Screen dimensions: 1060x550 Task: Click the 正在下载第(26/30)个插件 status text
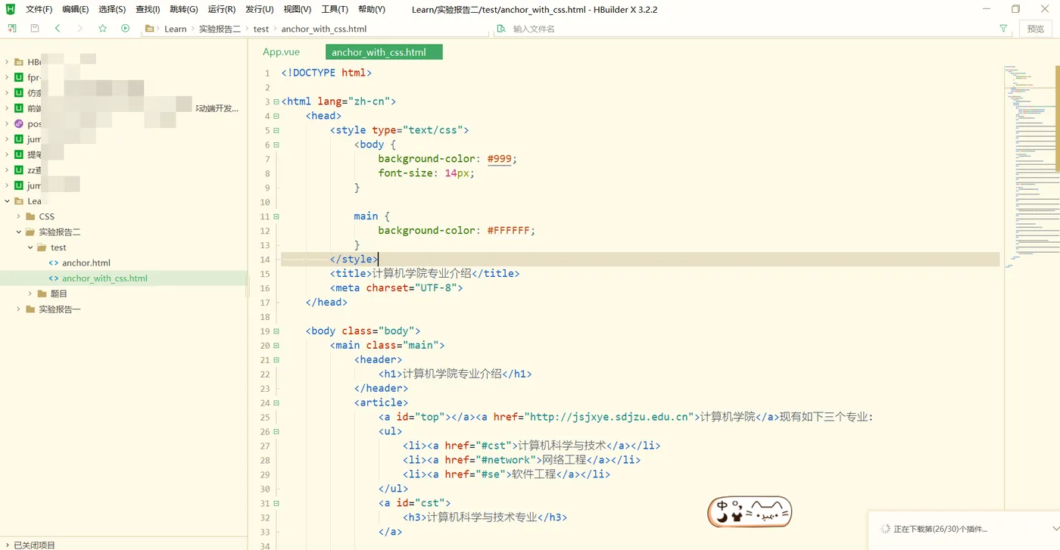tap(940, 529)
